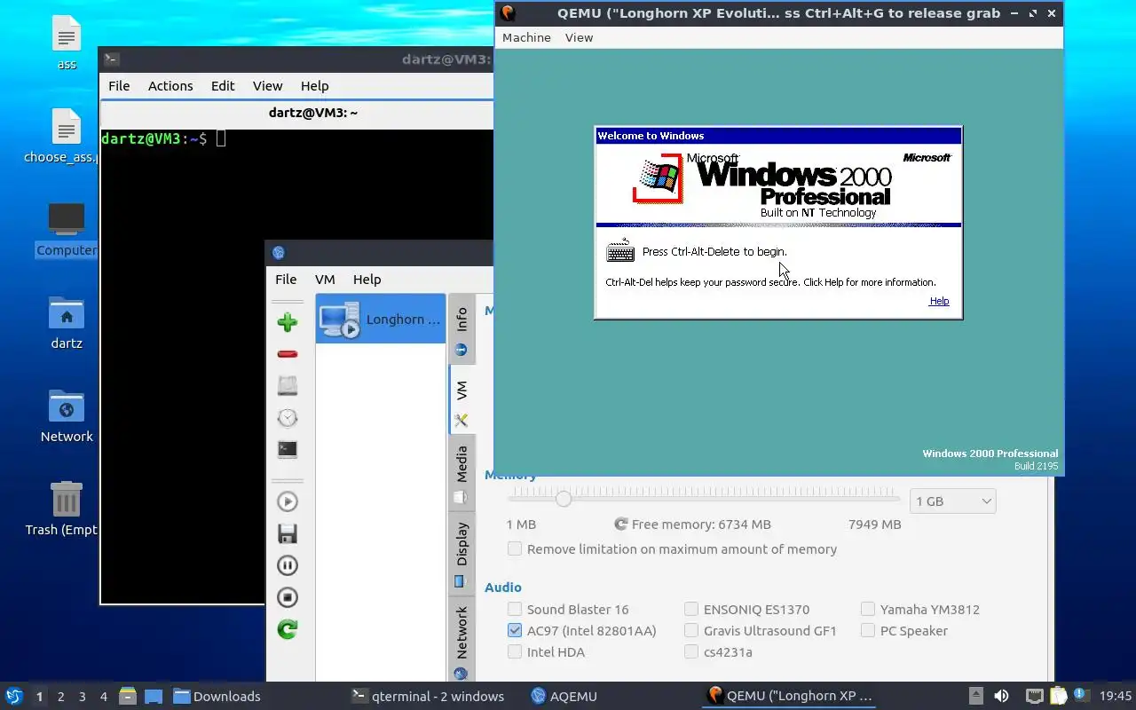The width and height of the screenshot is (1136, 710).
Task: Click the 19:45 clock in the panel
Action: click(x=1116, y=696)
